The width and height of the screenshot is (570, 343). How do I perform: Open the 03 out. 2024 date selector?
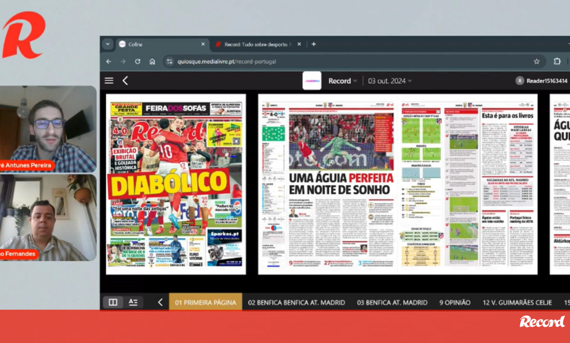coord(389,81)
